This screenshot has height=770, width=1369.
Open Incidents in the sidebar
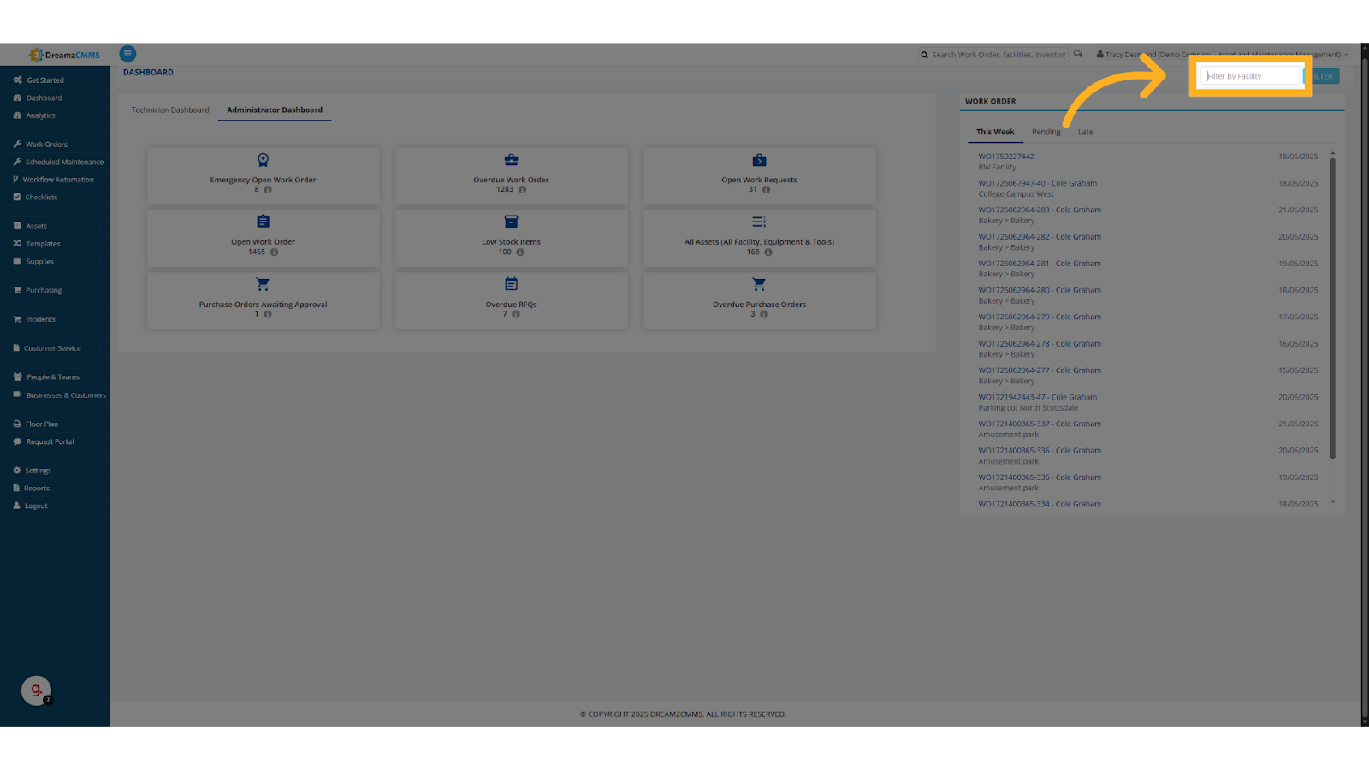coord(40,319)
